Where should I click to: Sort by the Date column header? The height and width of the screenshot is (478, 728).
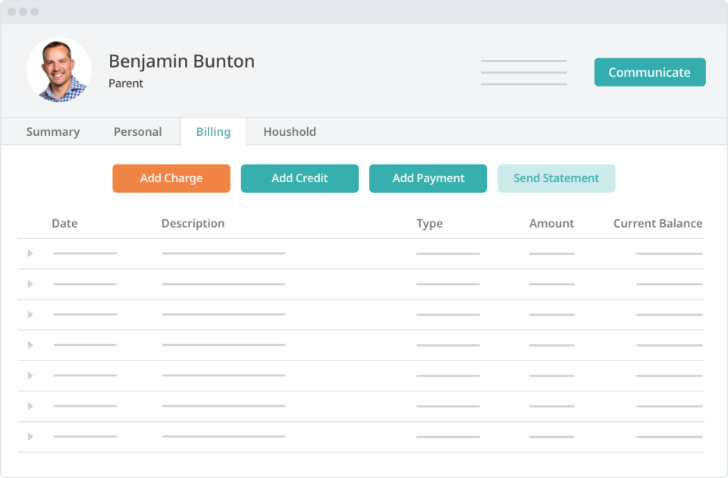pos(64,223)
